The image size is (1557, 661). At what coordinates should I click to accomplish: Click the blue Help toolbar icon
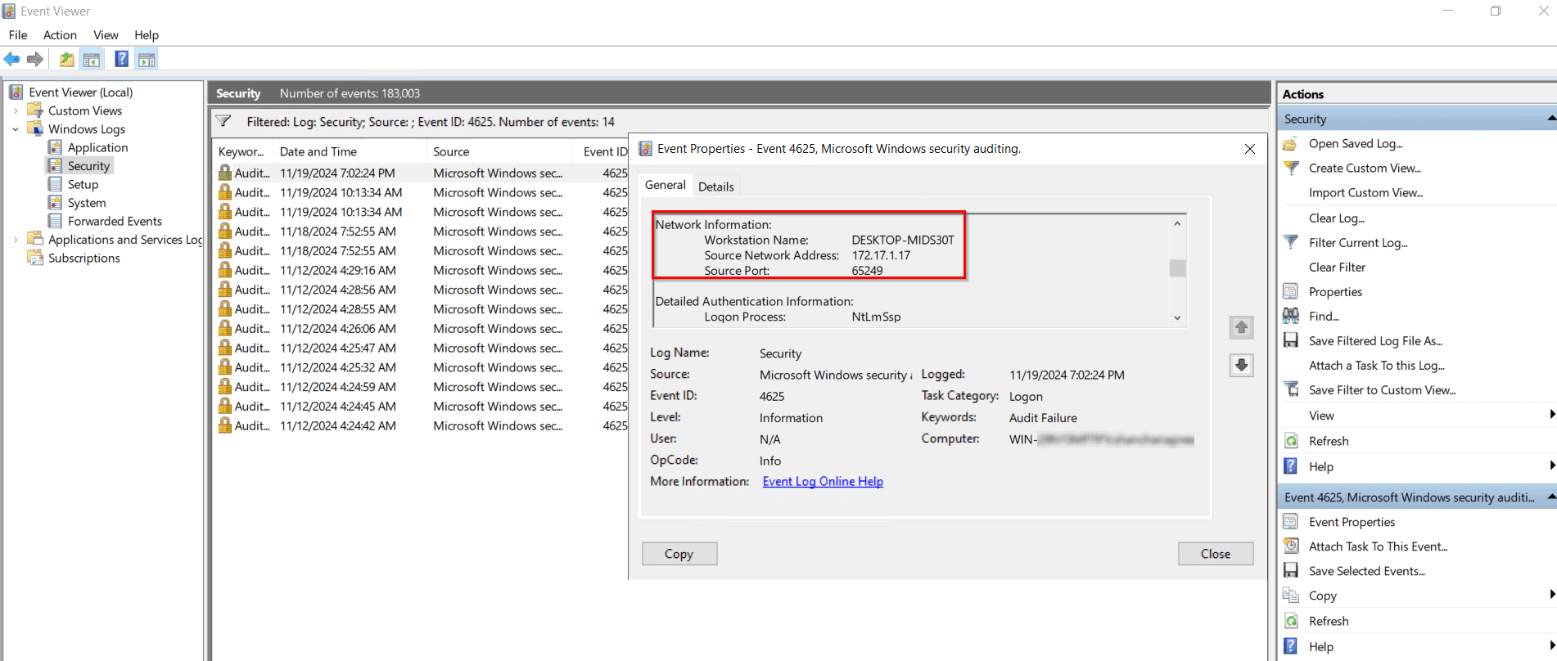tap(121, 59)
